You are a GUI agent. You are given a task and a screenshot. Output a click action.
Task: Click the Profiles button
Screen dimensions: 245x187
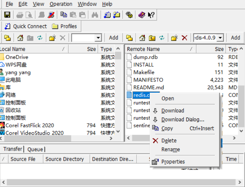pos(64,26)
